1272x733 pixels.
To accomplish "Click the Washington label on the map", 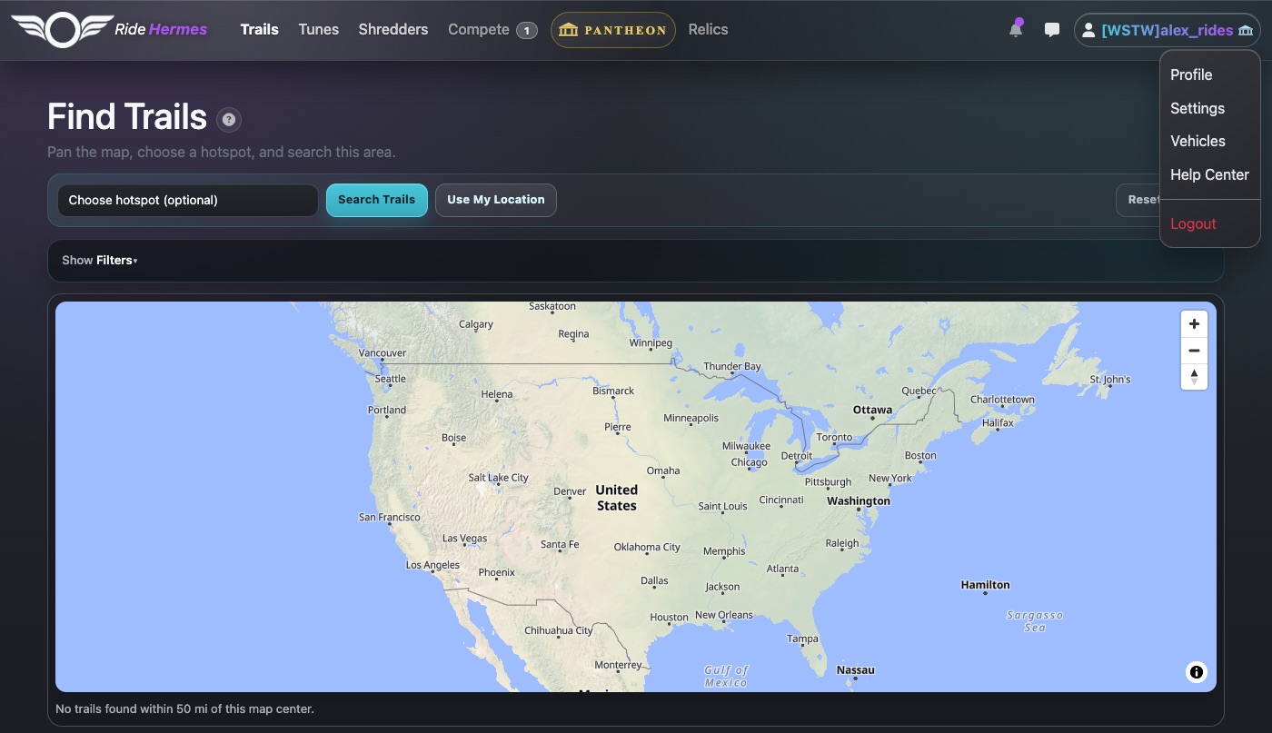I will point(859,501).
